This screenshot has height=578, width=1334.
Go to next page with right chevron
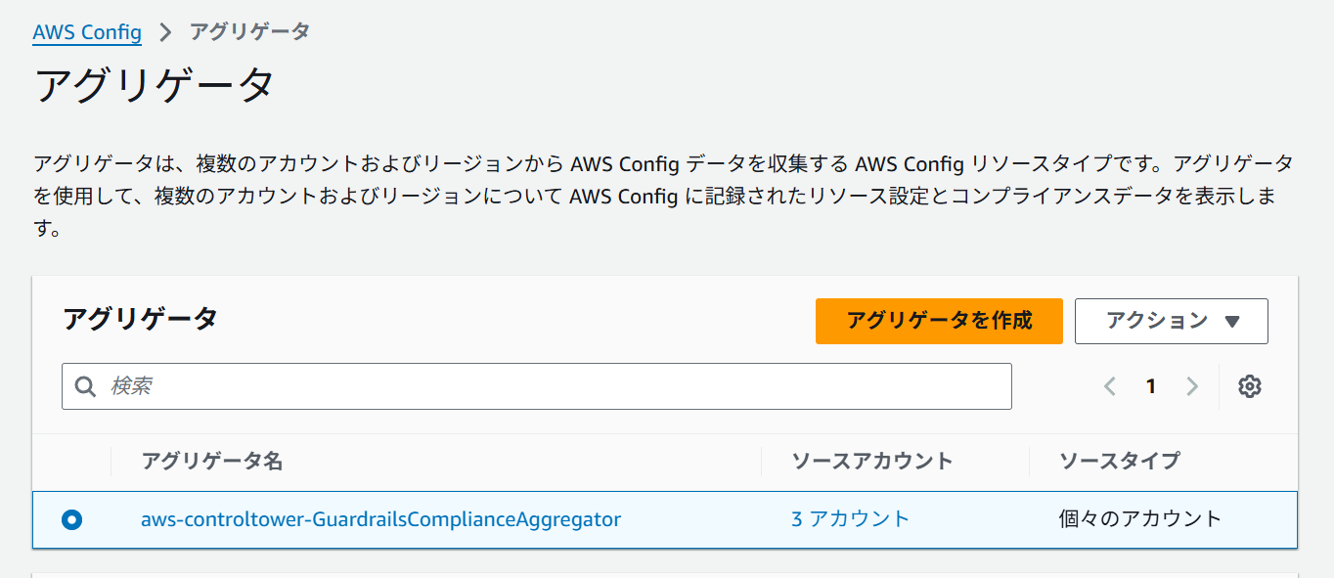pos(1191,386)
